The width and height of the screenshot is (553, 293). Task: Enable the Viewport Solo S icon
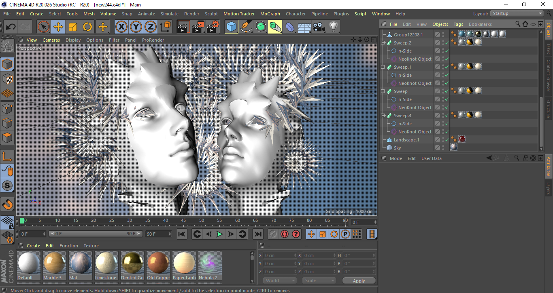pyautogui.click(x=7, y=185)
